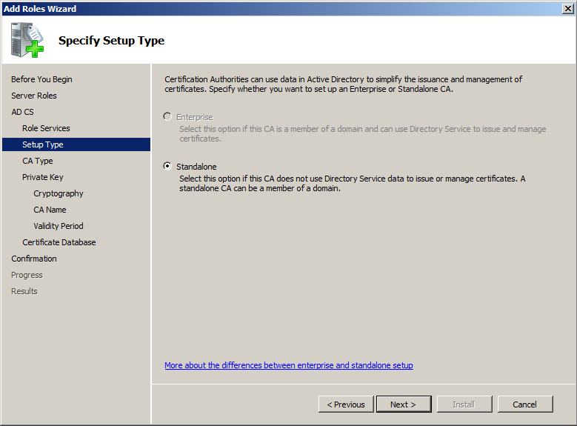The width and height of the screenshot is (577, 426).
Task: Open the Server Roles step
Action: pyautogui.click(x=34, y=96)
